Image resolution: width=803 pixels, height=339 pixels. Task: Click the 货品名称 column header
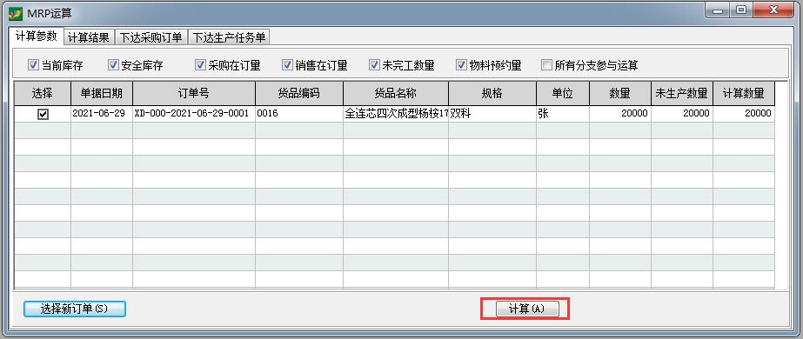(x=396, y=94)
